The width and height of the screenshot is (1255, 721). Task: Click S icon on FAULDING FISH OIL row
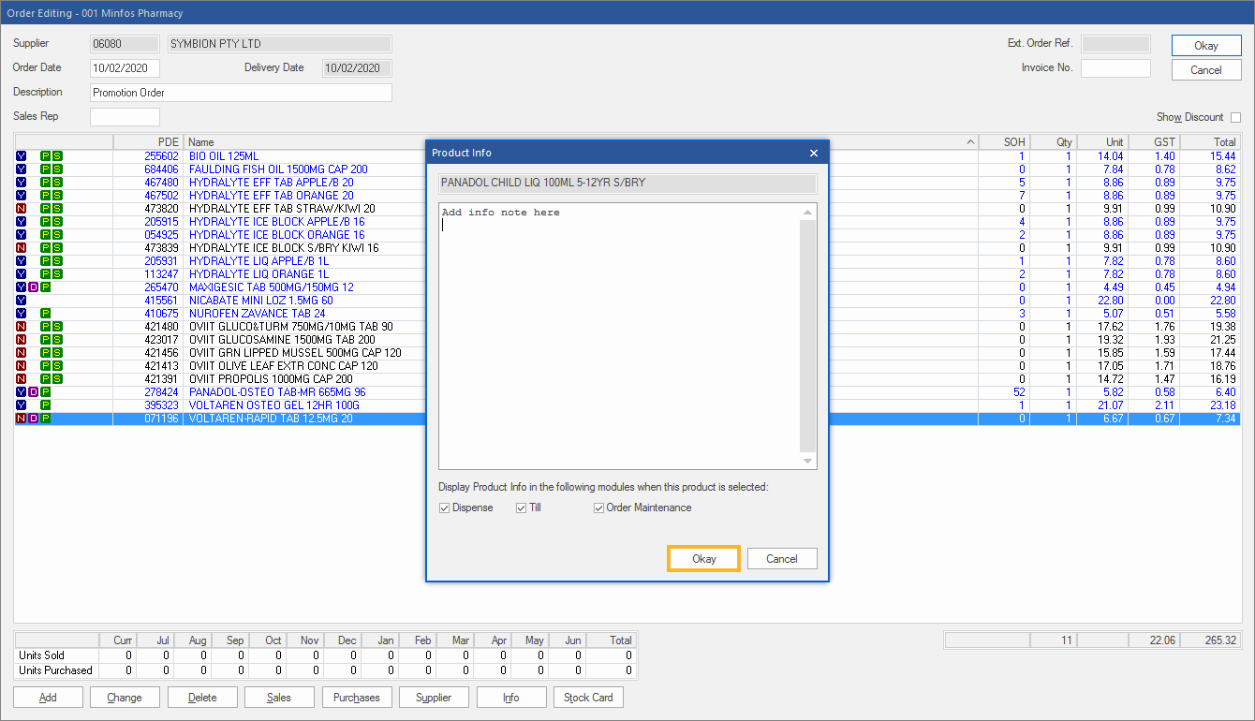click(57, 169)
